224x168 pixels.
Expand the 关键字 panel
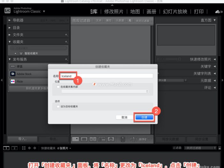click(215, 66)
